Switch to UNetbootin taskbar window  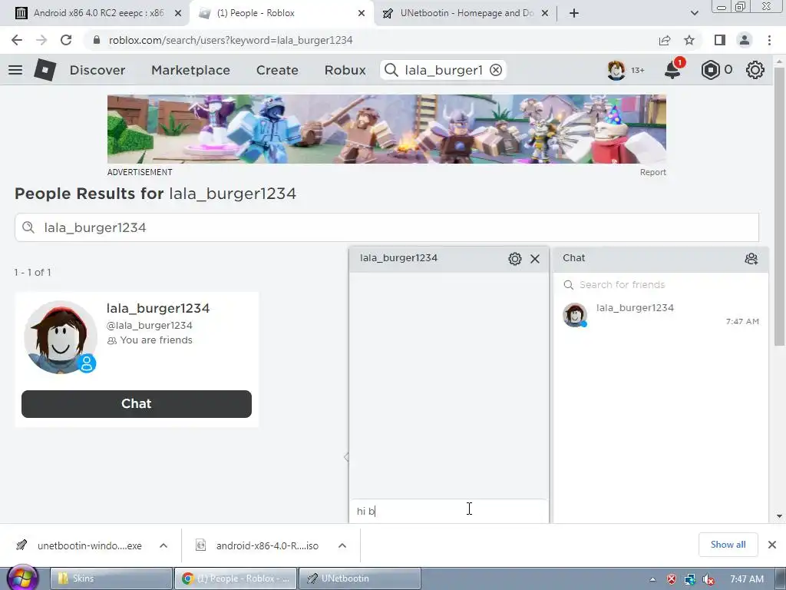[360, 578]
